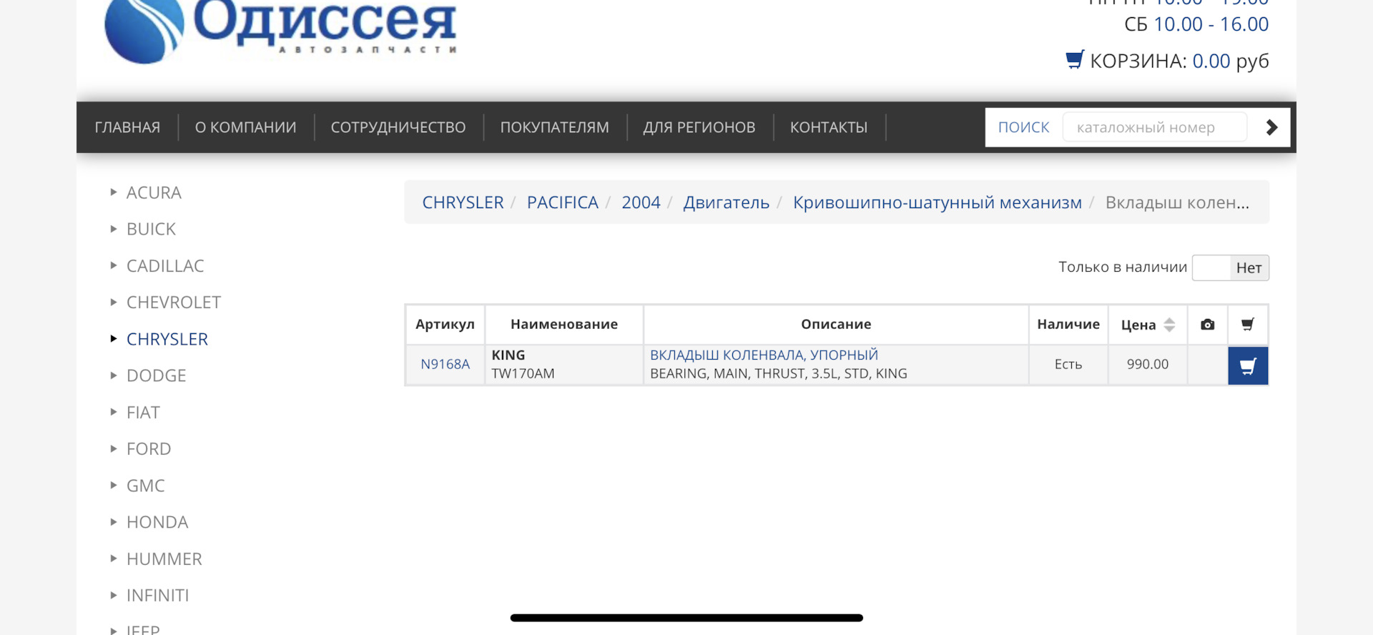Open ВКЛАДЫШ КОЛЕНВАЛА, УПОРНЫЙ description link
The height and width of the screenshot is (635, 1373).
point(764,355)
